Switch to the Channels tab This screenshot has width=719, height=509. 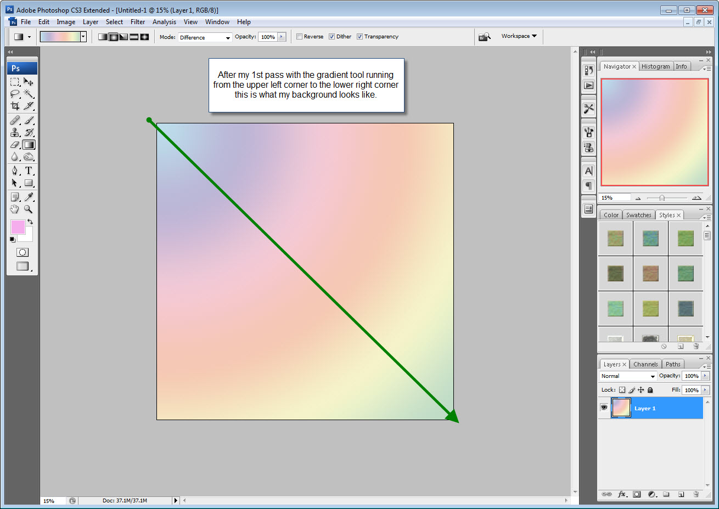[645, 364]
